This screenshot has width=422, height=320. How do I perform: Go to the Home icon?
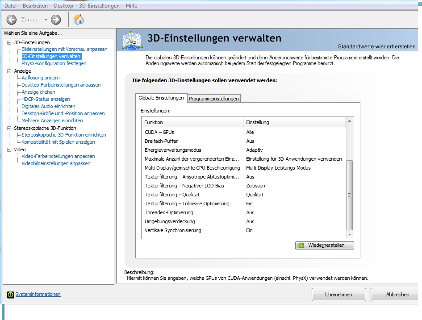[79, 19]
